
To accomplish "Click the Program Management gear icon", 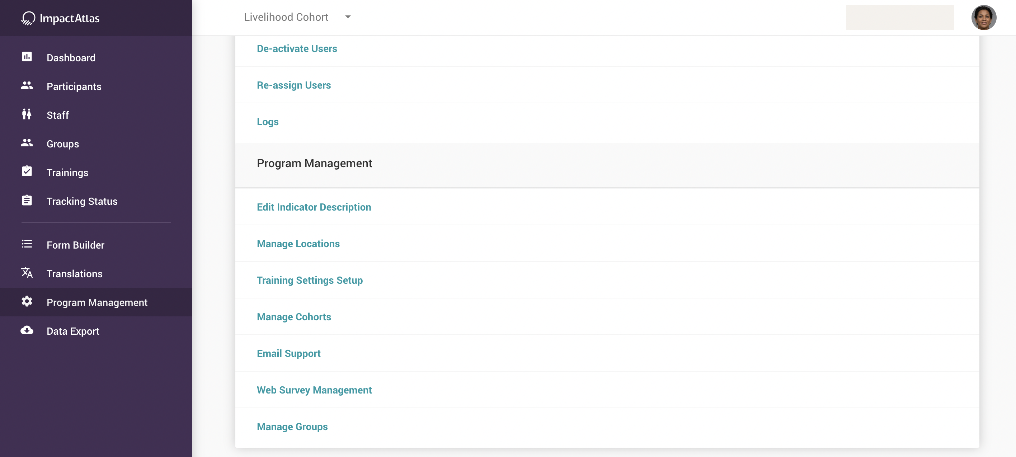I will [x=27, y=302].
